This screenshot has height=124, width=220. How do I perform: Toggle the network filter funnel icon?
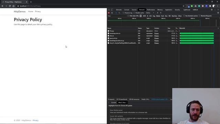tap(116, 13)
